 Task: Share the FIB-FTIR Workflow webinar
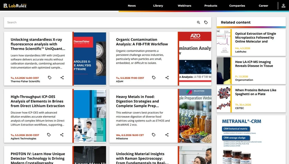click(x=167, y=78)
